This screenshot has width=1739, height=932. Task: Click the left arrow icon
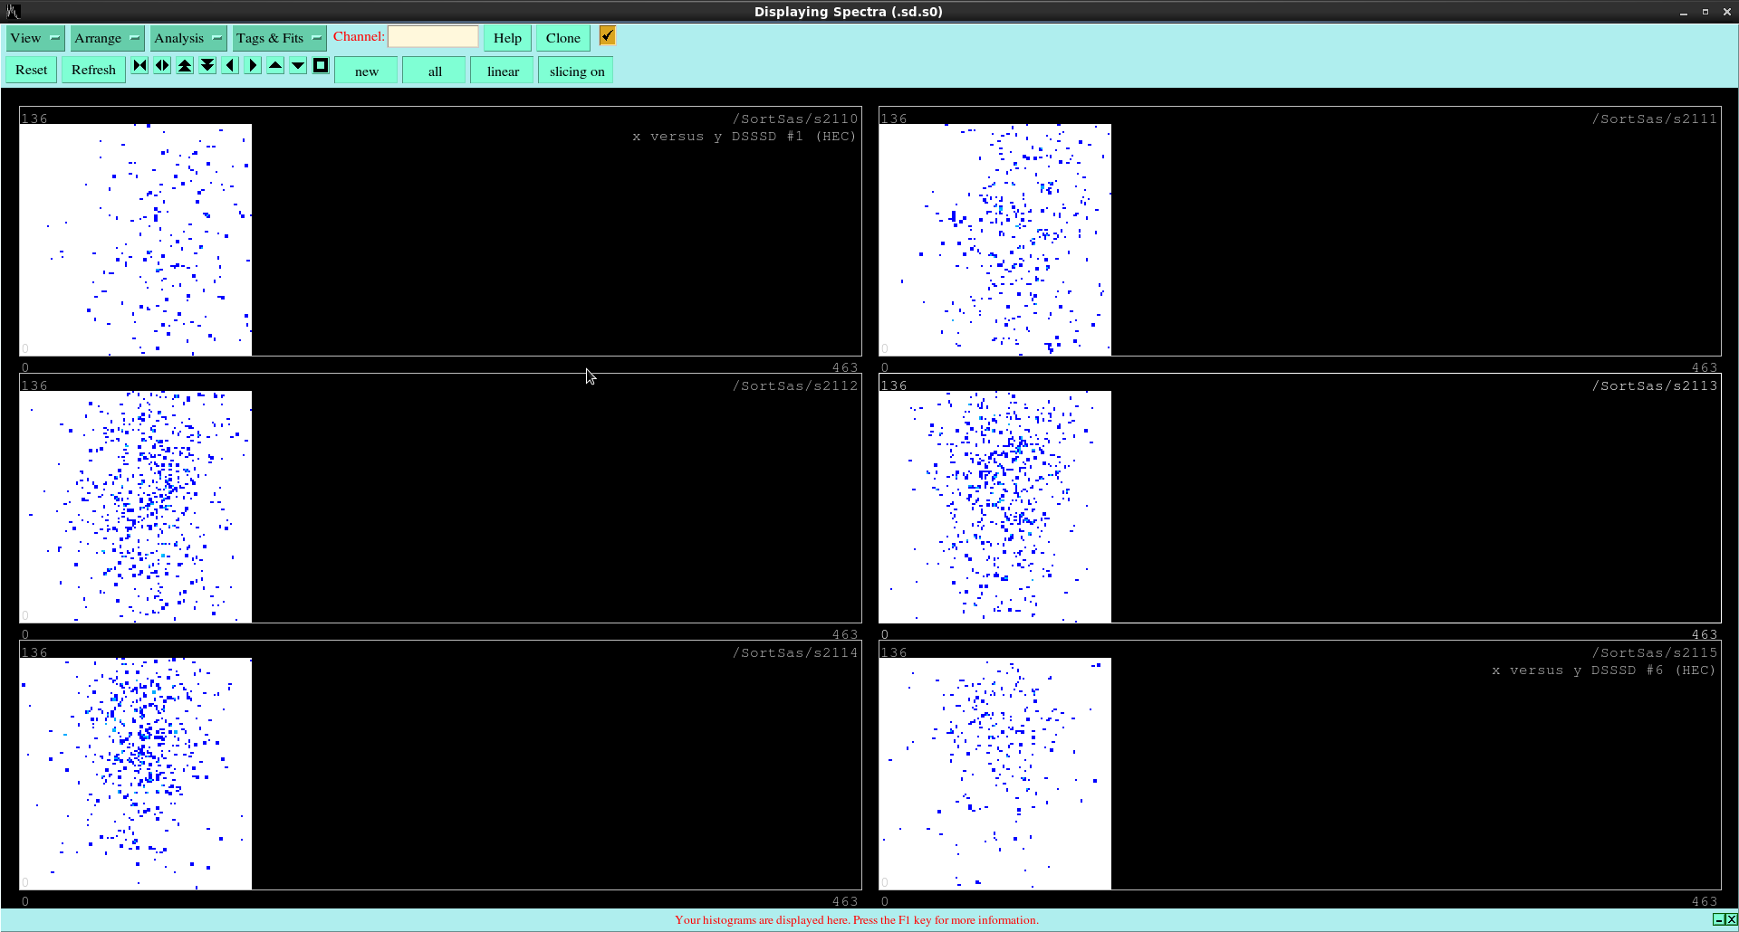tap(230, 65)
